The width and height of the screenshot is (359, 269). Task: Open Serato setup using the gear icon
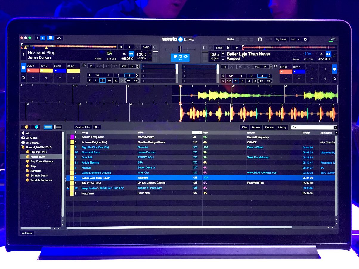[x=305, y=39]
